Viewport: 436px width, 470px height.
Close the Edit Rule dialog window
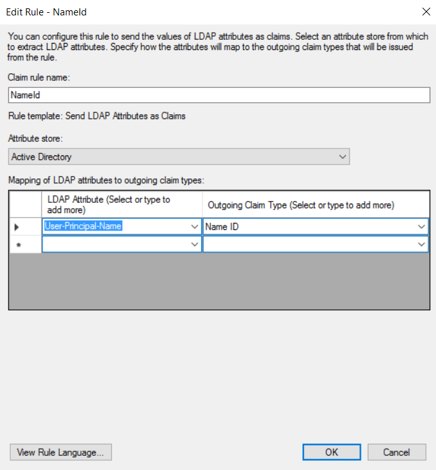[x=425, y=11]
